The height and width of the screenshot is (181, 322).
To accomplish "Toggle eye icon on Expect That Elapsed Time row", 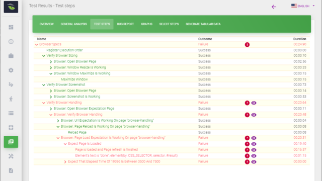I will coord(254,162).
